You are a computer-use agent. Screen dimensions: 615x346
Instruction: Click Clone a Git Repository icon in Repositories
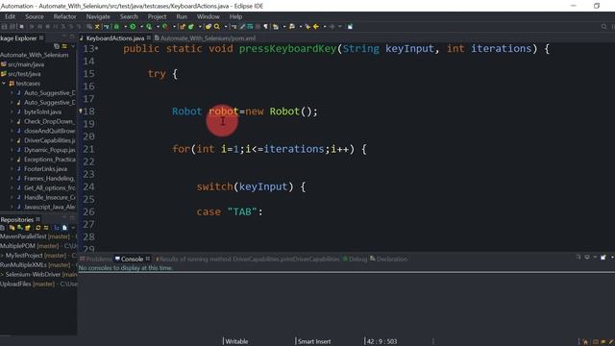(x=19, y=228)
